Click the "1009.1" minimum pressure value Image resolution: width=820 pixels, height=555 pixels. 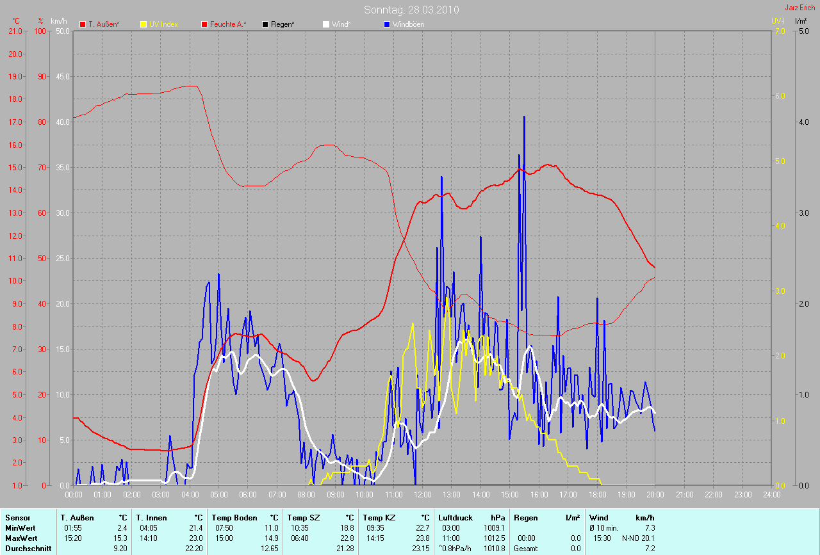pyautogui.click(x=494, y=527)
